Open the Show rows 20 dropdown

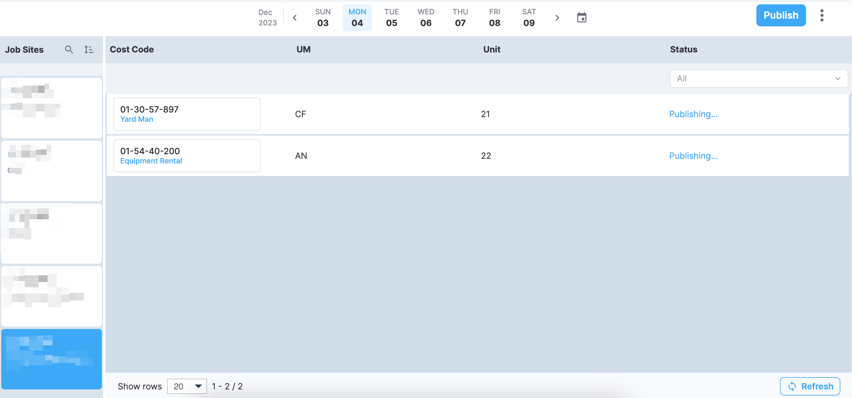(187, 386)
